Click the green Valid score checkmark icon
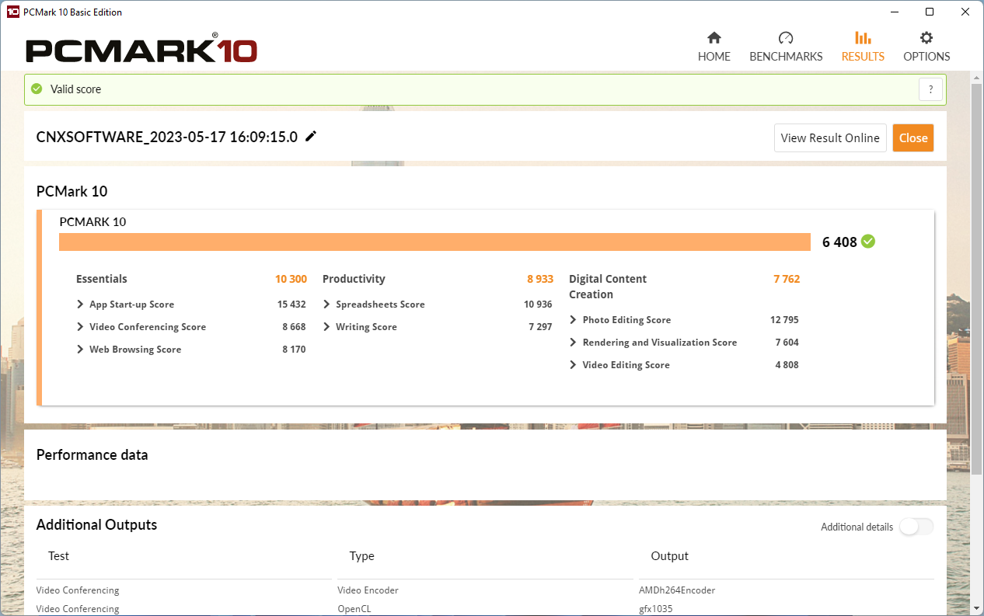Screen dimensions: 984x616 point(37,89)
